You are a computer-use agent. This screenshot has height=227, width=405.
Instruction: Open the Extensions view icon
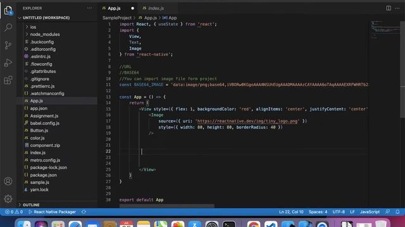[8, 80]
